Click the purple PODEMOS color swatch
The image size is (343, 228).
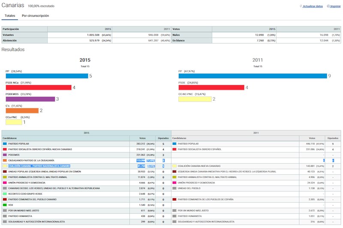coord(5,154)
